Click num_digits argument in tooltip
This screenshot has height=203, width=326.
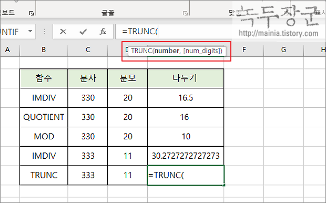pos(201,50)
